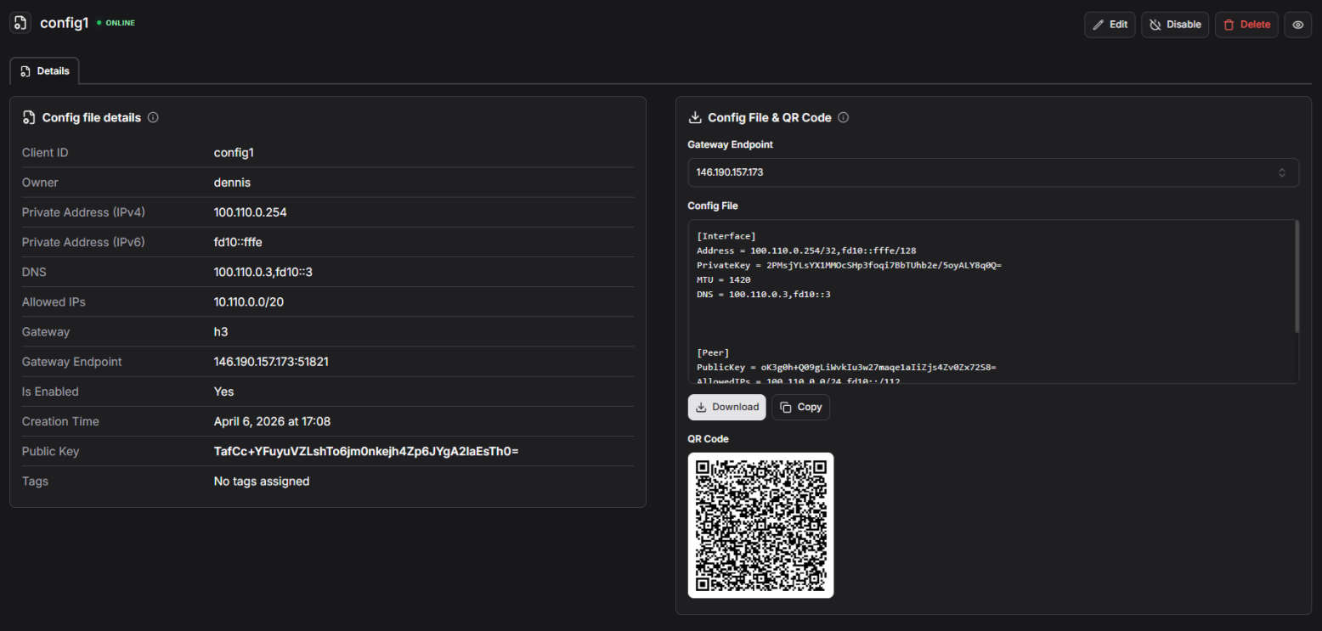The image size is (1322, 631).
Task: Click the info icon beside Config File & QR Code
Action: click(842, 117)
